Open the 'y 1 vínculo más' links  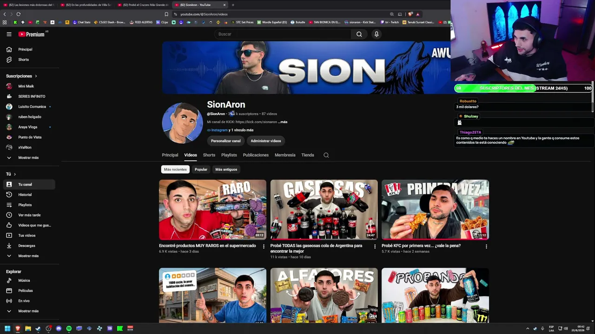tap(241, 130)
